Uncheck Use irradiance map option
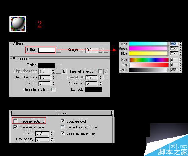Image resolution: width=188 pixels, height=156 pixels. point(62,133)
